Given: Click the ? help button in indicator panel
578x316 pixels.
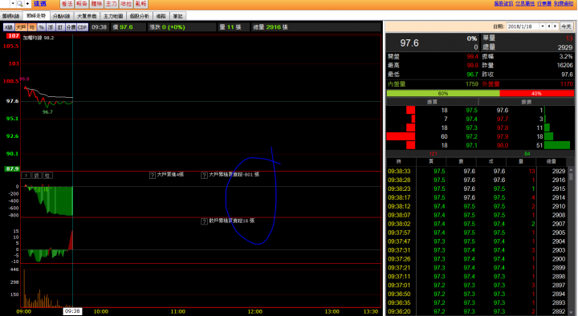Looking at the screenshot, I should coord(26,176).
